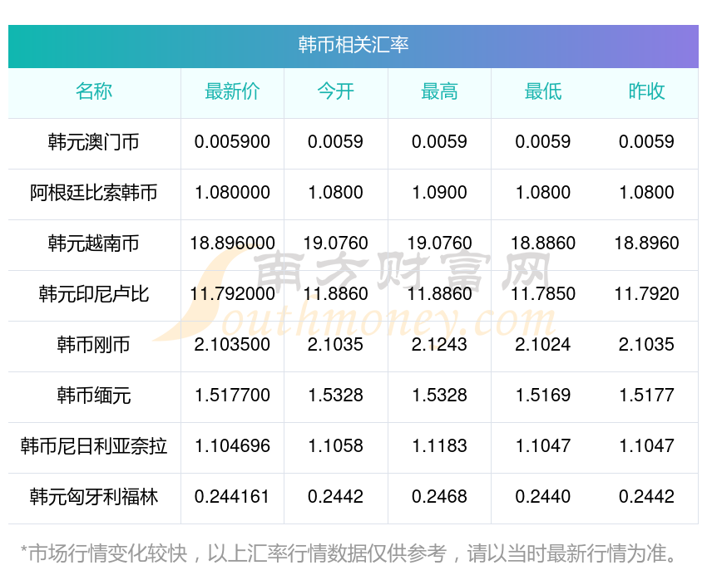This screenshot has height=580, width=707.
Task: Select the 名称 column header
Action: 94,91
